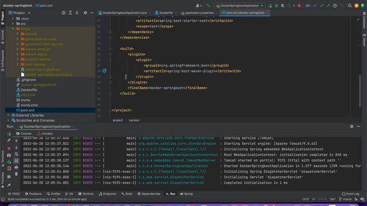
Task: Open Git history clock icon
Action: tap(335, 6)
